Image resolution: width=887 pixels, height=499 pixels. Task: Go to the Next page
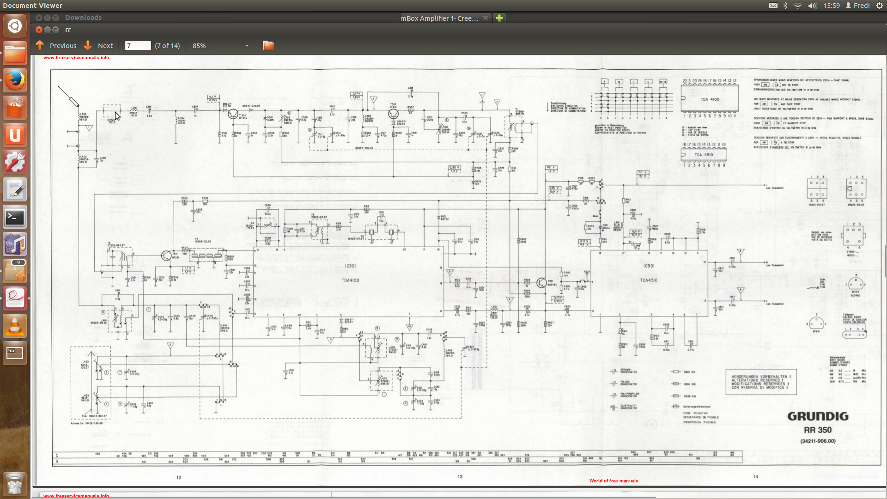(98, 46)
